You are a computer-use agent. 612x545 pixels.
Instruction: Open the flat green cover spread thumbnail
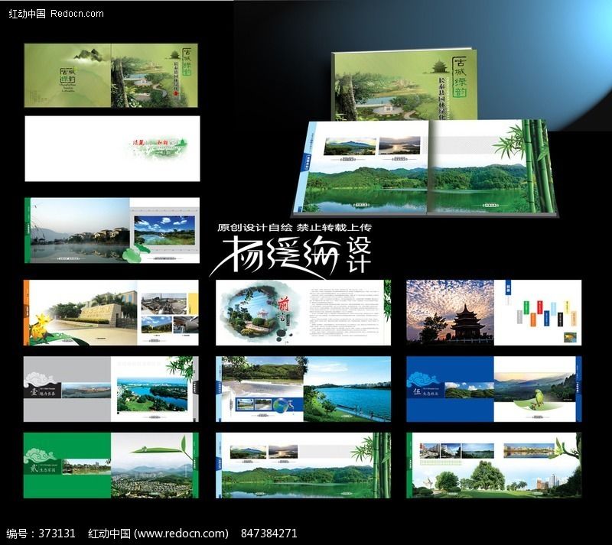point(111,76)
